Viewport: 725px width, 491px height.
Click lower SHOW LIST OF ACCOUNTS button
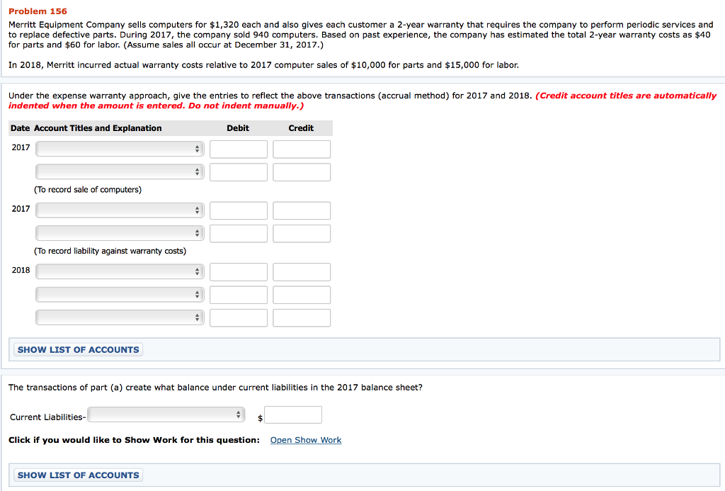(78, 475)
